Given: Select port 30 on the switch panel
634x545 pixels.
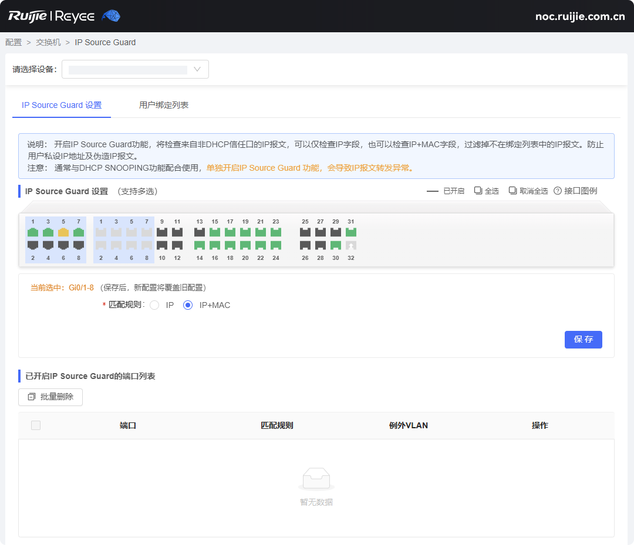Looking at the screenshot, I should 336,245.
